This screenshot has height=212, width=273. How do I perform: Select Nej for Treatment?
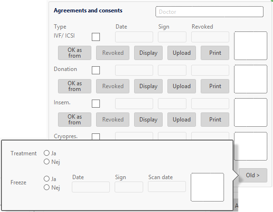tap(47, 162)
